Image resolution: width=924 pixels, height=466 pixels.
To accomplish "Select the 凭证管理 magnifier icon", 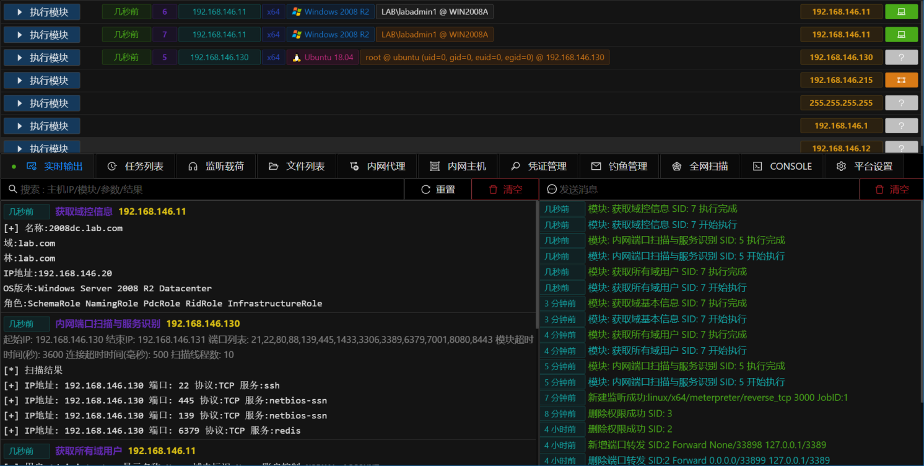I will [515, 165].
